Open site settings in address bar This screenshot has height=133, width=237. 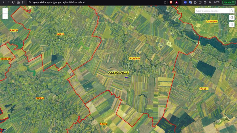(30, 2)
